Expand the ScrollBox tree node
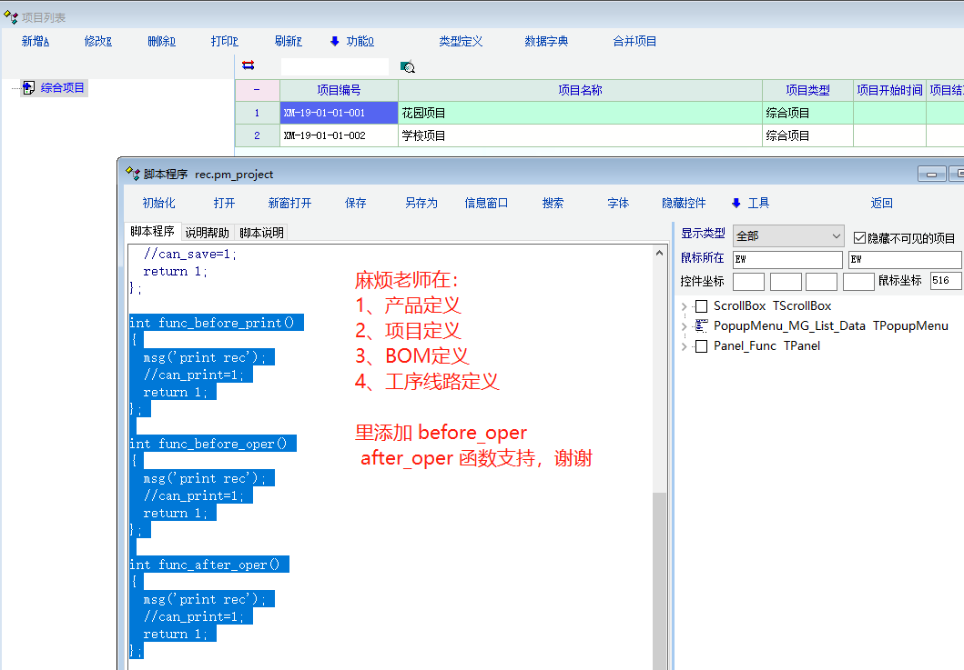Image resolution: width=964 pixels, height=670 pixels. 685,306
